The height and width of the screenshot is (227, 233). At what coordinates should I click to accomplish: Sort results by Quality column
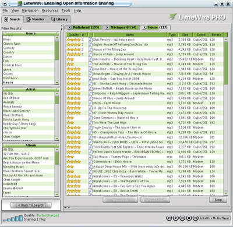pyautogui.click(x=73, y=35)
